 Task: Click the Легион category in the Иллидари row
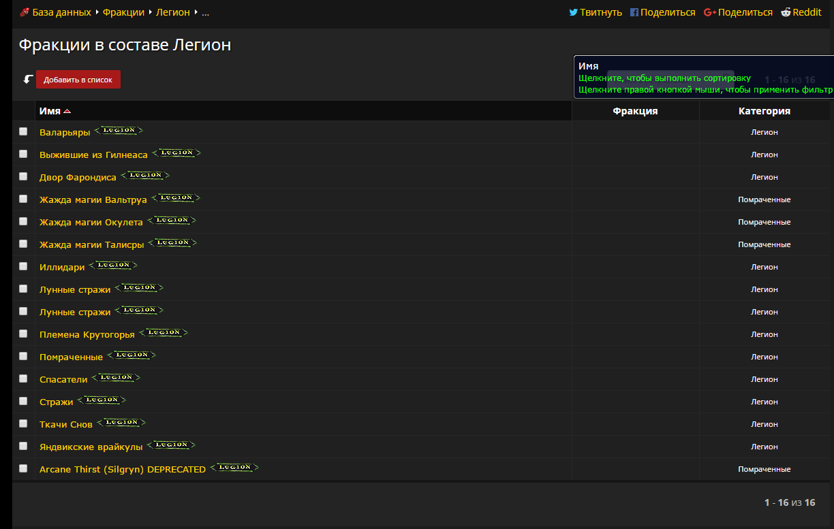(764, 267)
